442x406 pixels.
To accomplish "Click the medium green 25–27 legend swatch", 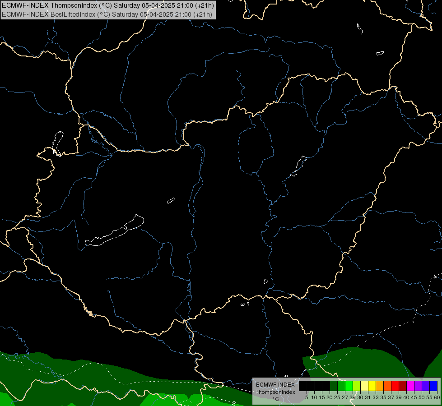I will [x=341, y=386].
